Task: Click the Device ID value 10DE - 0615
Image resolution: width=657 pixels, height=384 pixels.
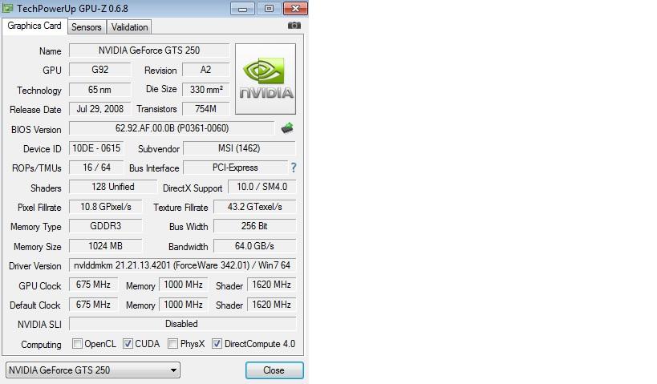Action: [96, 148]
